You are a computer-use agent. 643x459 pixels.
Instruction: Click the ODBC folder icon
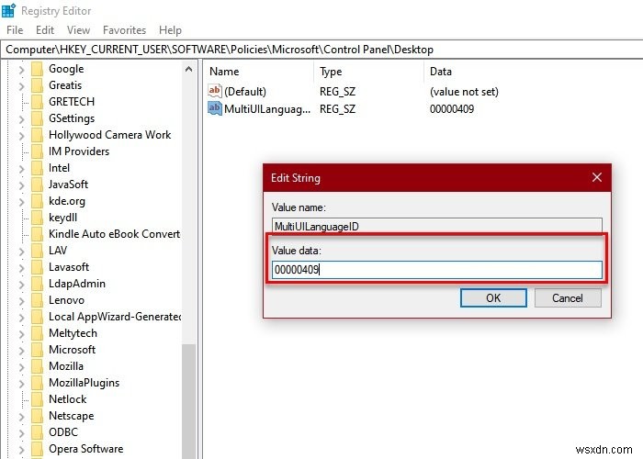pos(37,432)
